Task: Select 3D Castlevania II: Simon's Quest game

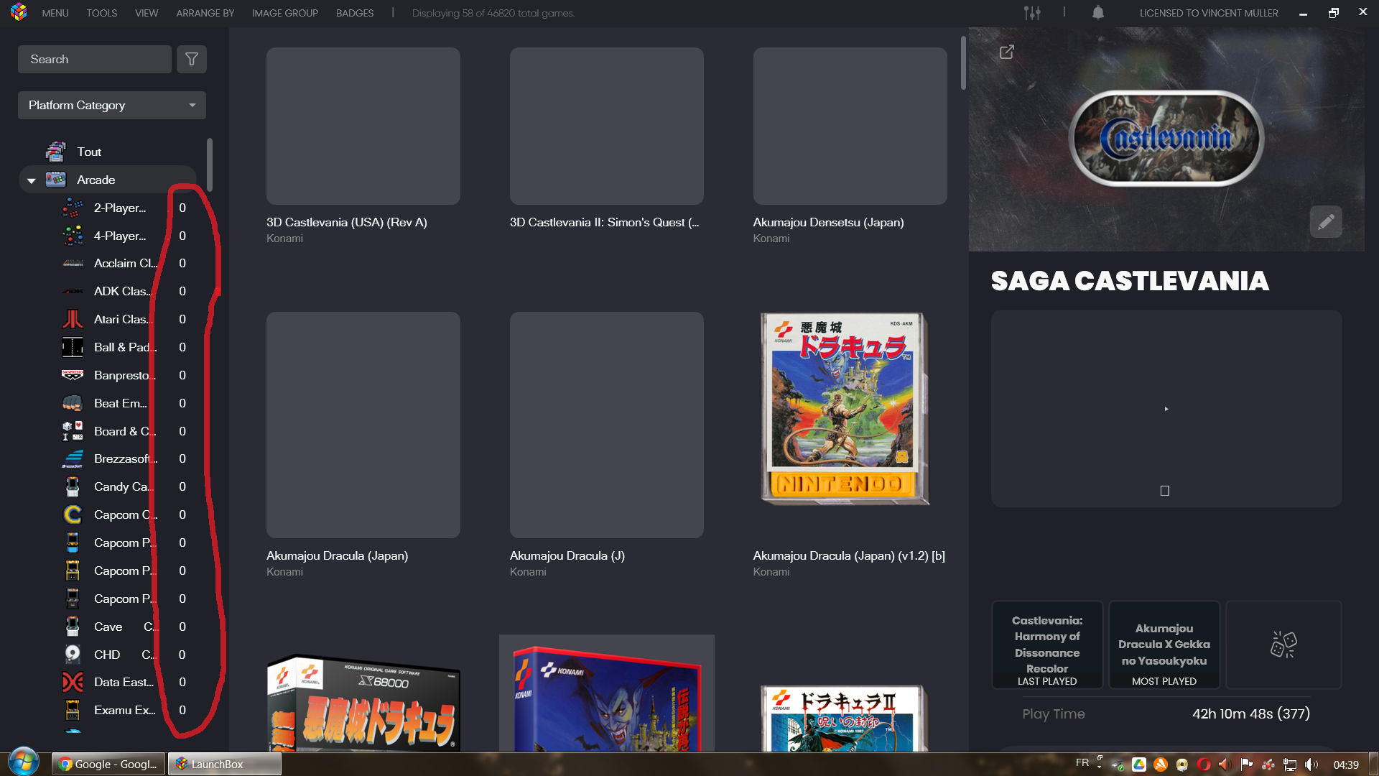Action: pos(607,126)
